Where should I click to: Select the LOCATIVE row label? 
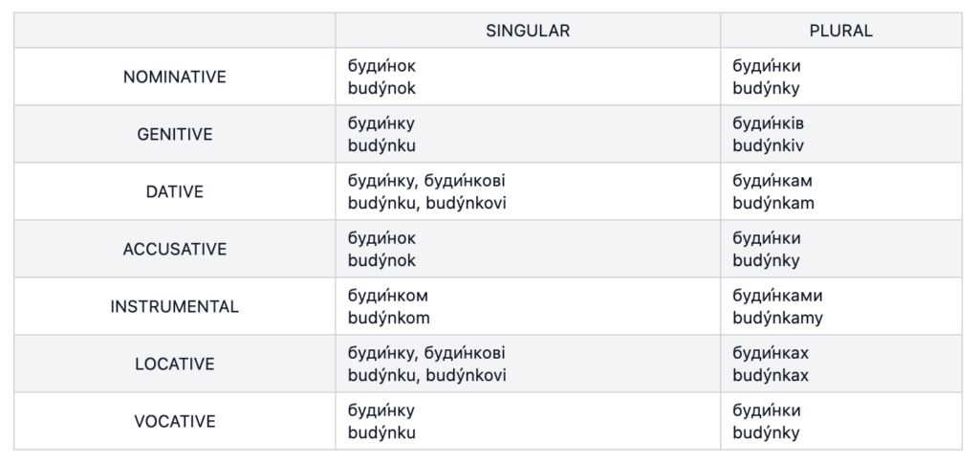tap(174, 365)
